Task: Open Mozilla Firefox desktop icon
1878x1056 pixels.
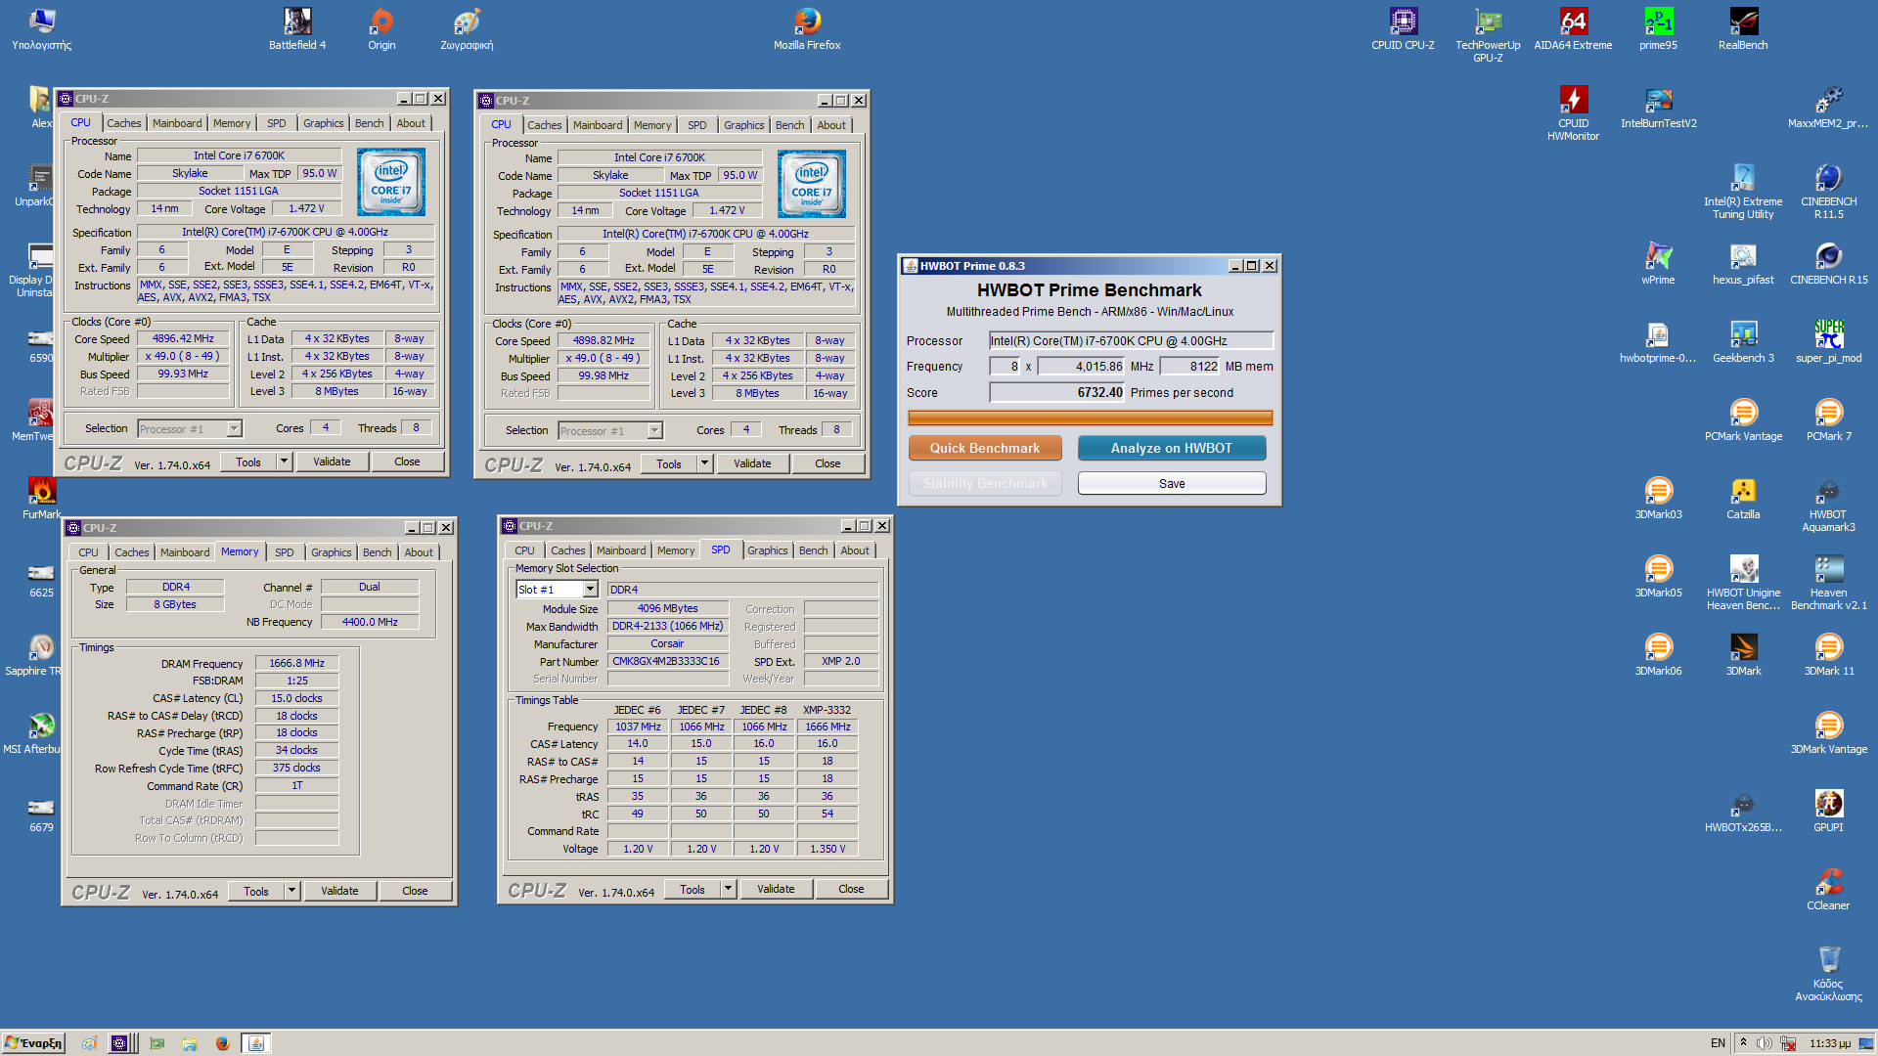Action: pos(807,29)
